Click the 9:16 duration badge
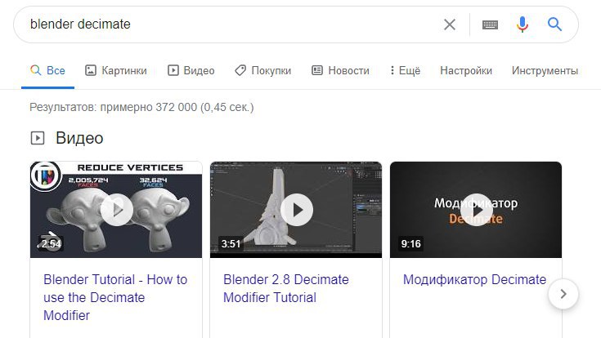Image resolution: width=601 pixels, height=338 pixels. click(410, 244)
